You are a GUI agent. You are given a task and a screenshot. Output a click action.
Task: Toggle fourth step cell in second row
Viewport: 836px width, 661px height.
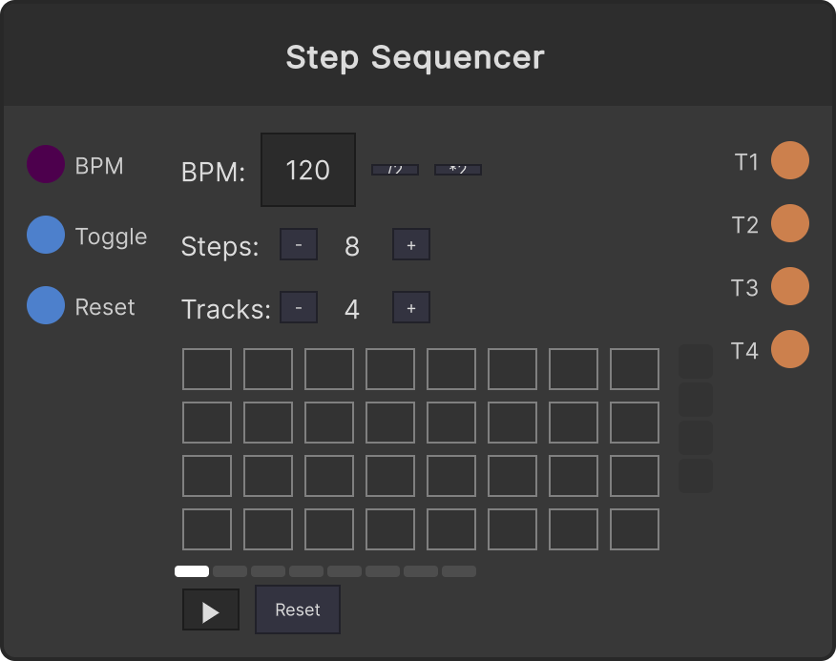[x=390, y=423]
